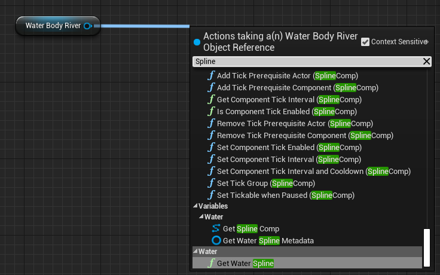440x275 pixels.
Task: Clear the Spline search text
Action: click(426, 62)
